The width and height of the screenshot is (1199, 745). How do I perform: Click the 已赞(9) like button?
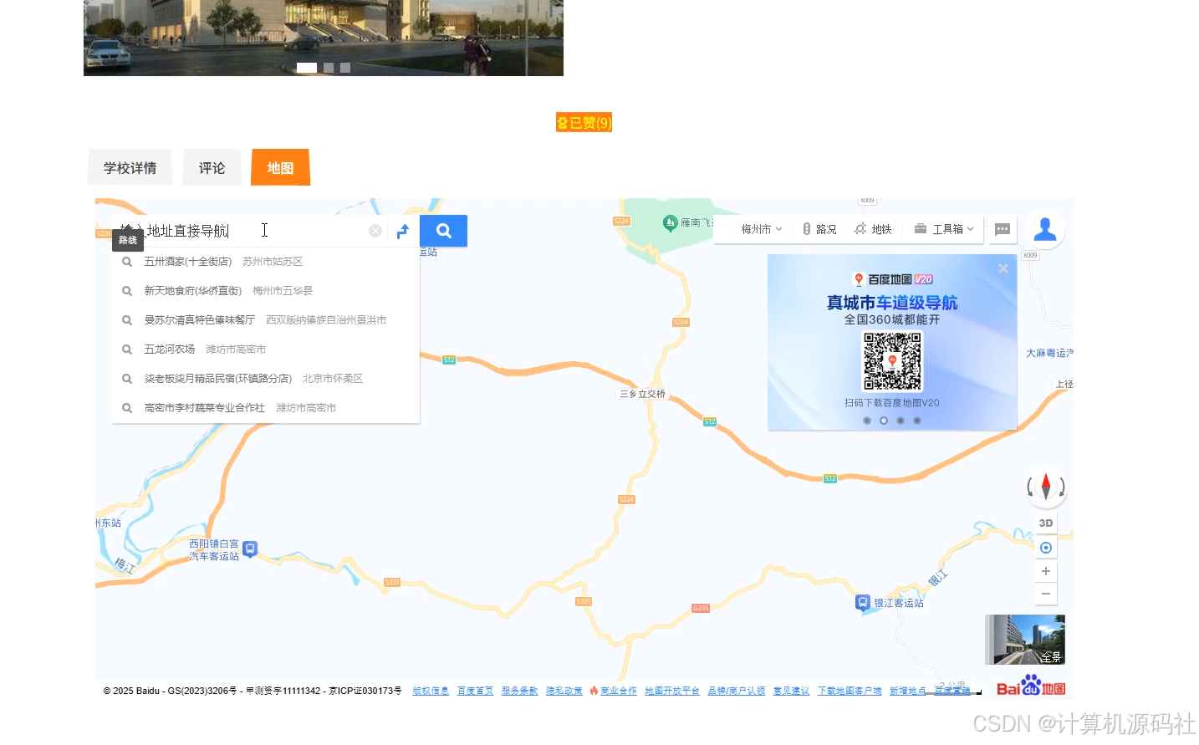[584, 122]
